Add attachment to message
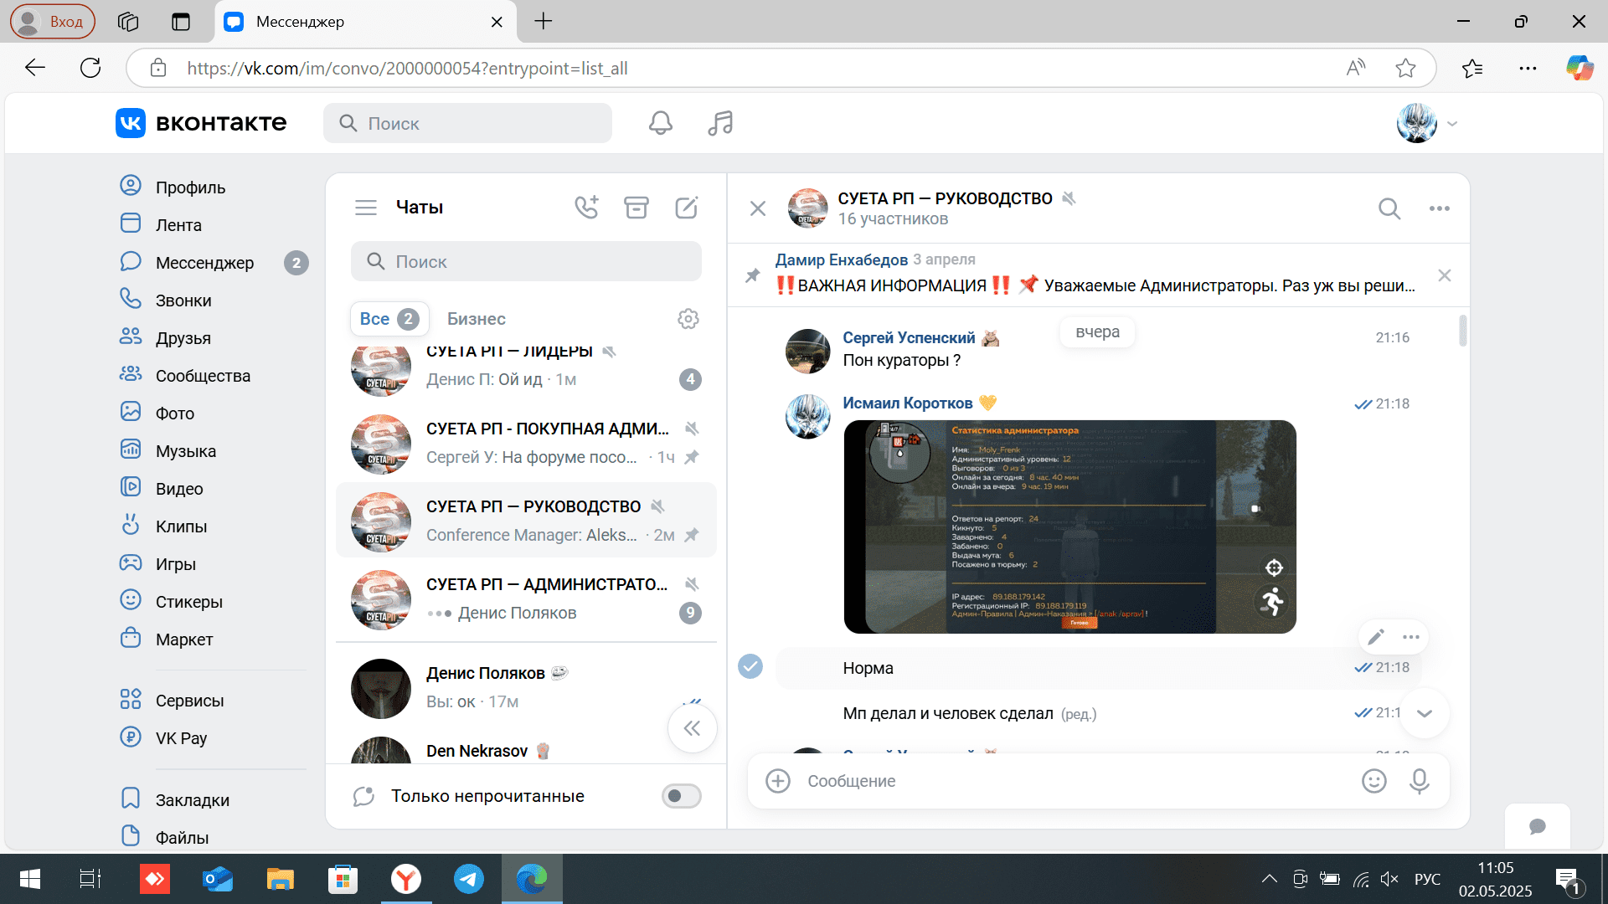Viewport: 1608px width, 904px height. pos(777,781)
